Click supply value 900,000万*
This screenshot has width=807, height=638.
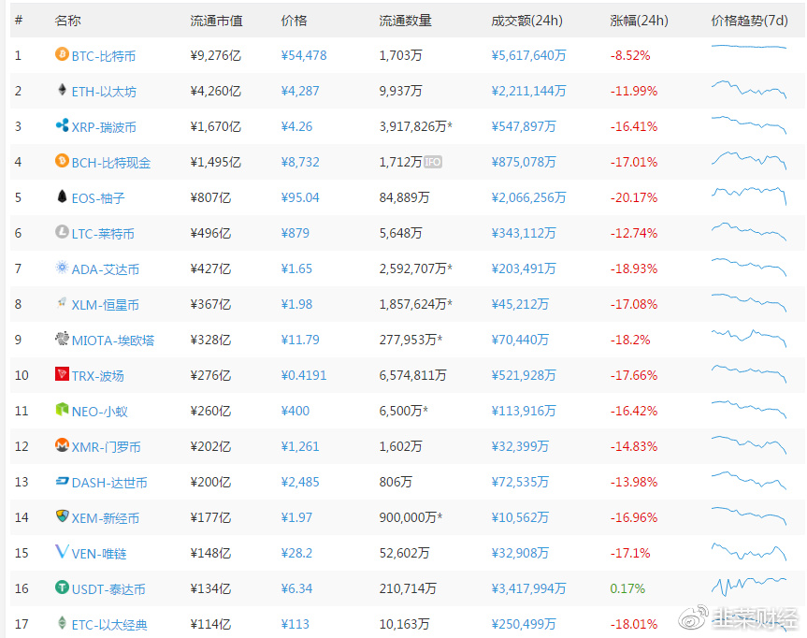pos(411,517)
